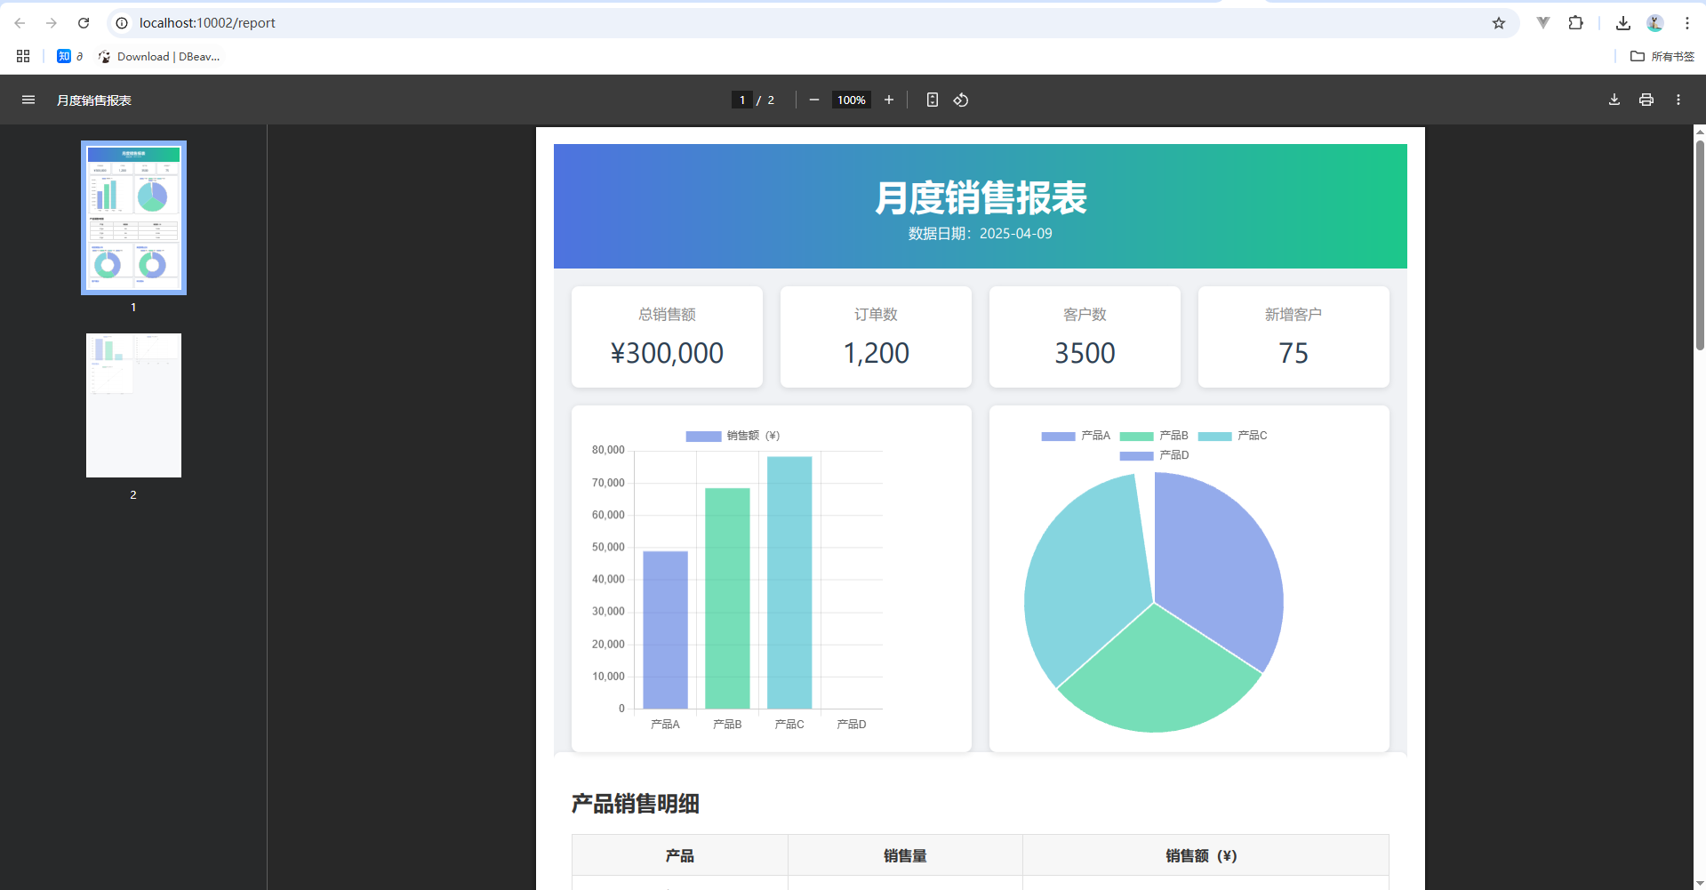1706x890 pixels.
Task: Open the browser downloads icon
Action: 1622,22
